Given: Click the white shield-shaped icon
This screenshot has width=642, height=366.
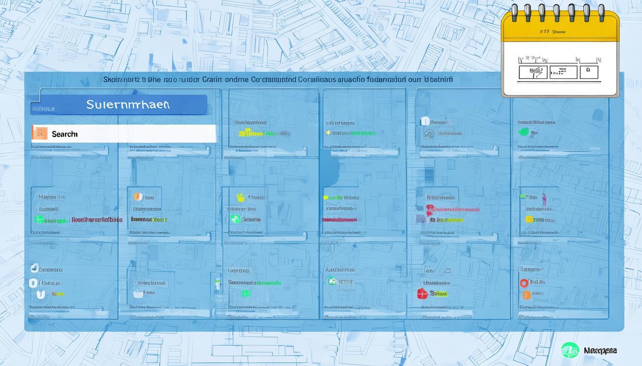Looking at the screenshot, I should pyautogui.click(x=41, y=295).
